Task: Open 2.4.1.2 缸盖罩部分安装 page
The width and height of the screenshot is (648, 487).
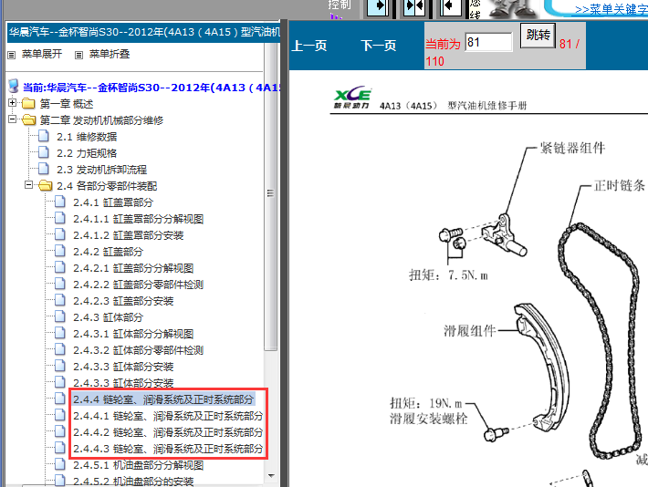Action: [129, 235]
